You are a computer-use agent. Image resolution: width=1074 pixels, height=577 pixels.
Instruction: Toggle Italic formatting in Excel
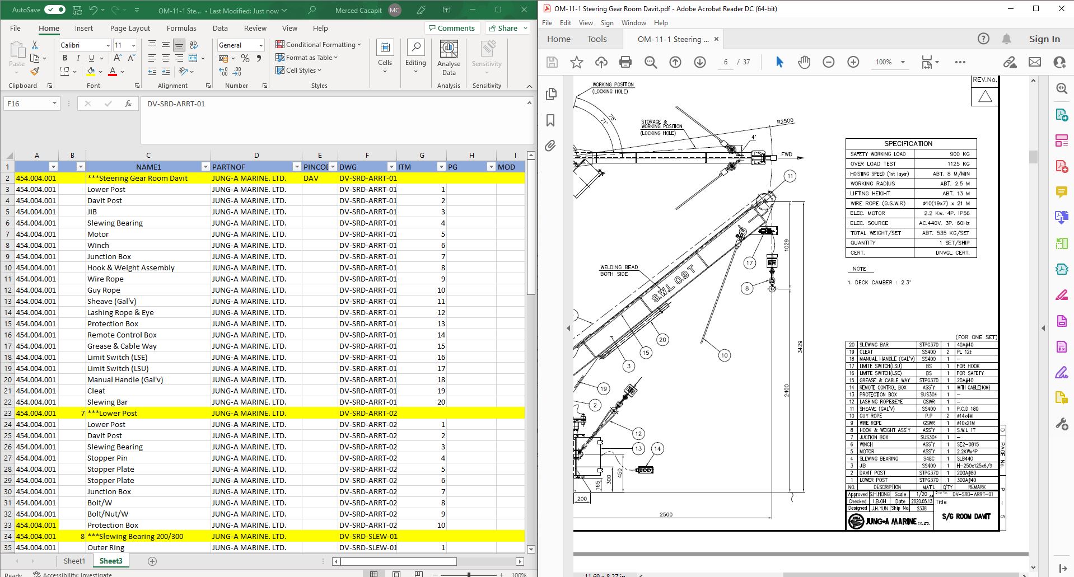click(x=78, y=58)
